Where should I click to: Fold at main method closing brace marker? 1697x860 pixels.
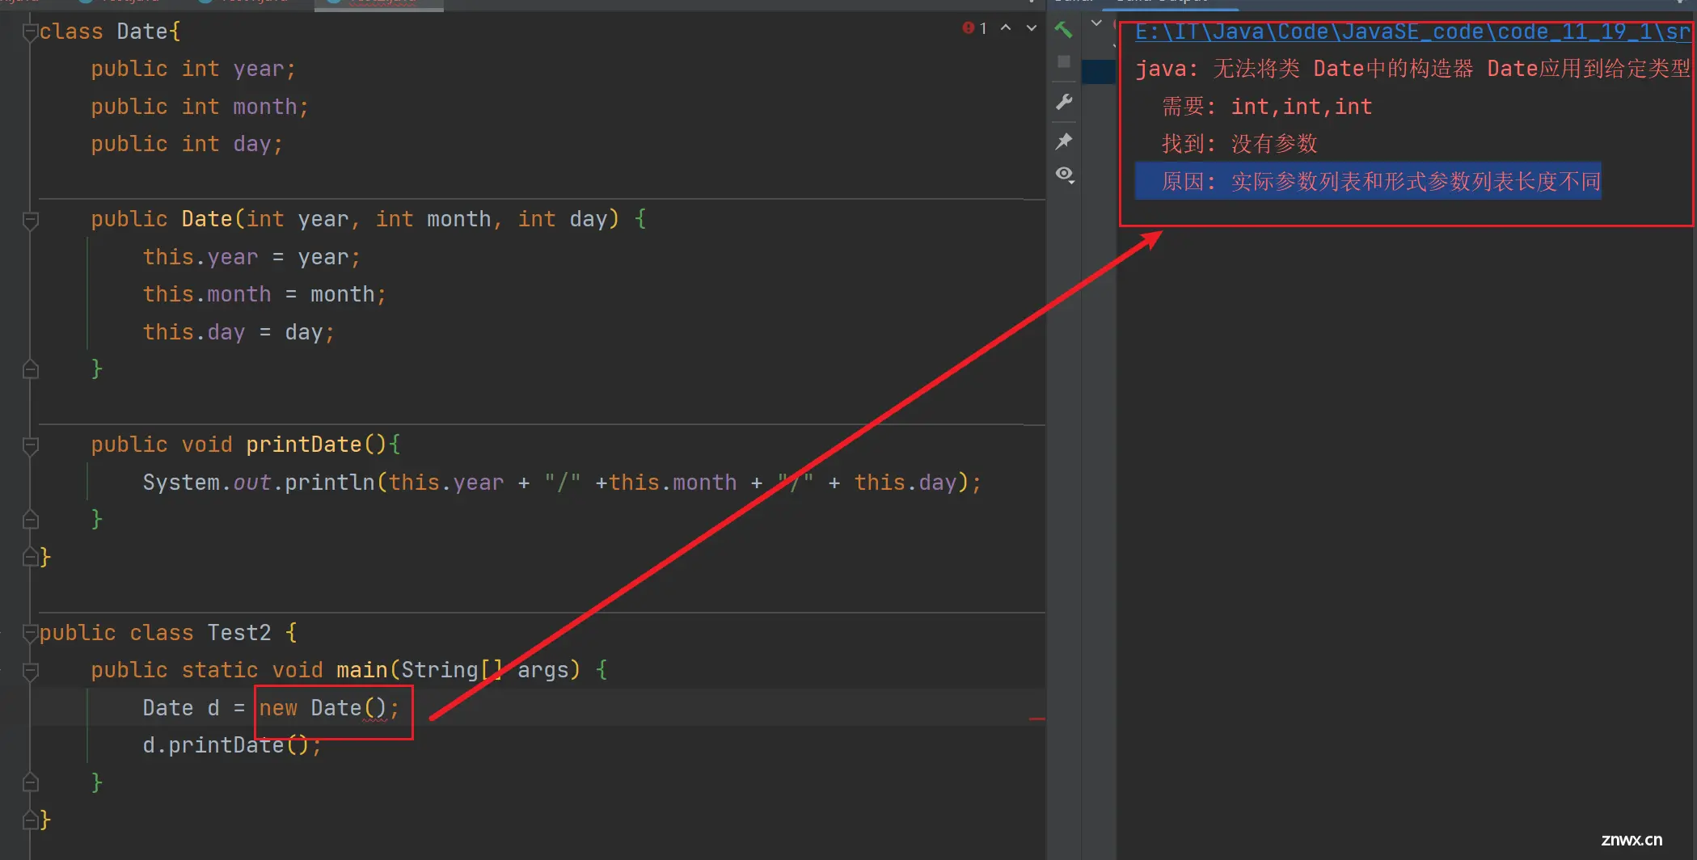(x=31, y=782)
